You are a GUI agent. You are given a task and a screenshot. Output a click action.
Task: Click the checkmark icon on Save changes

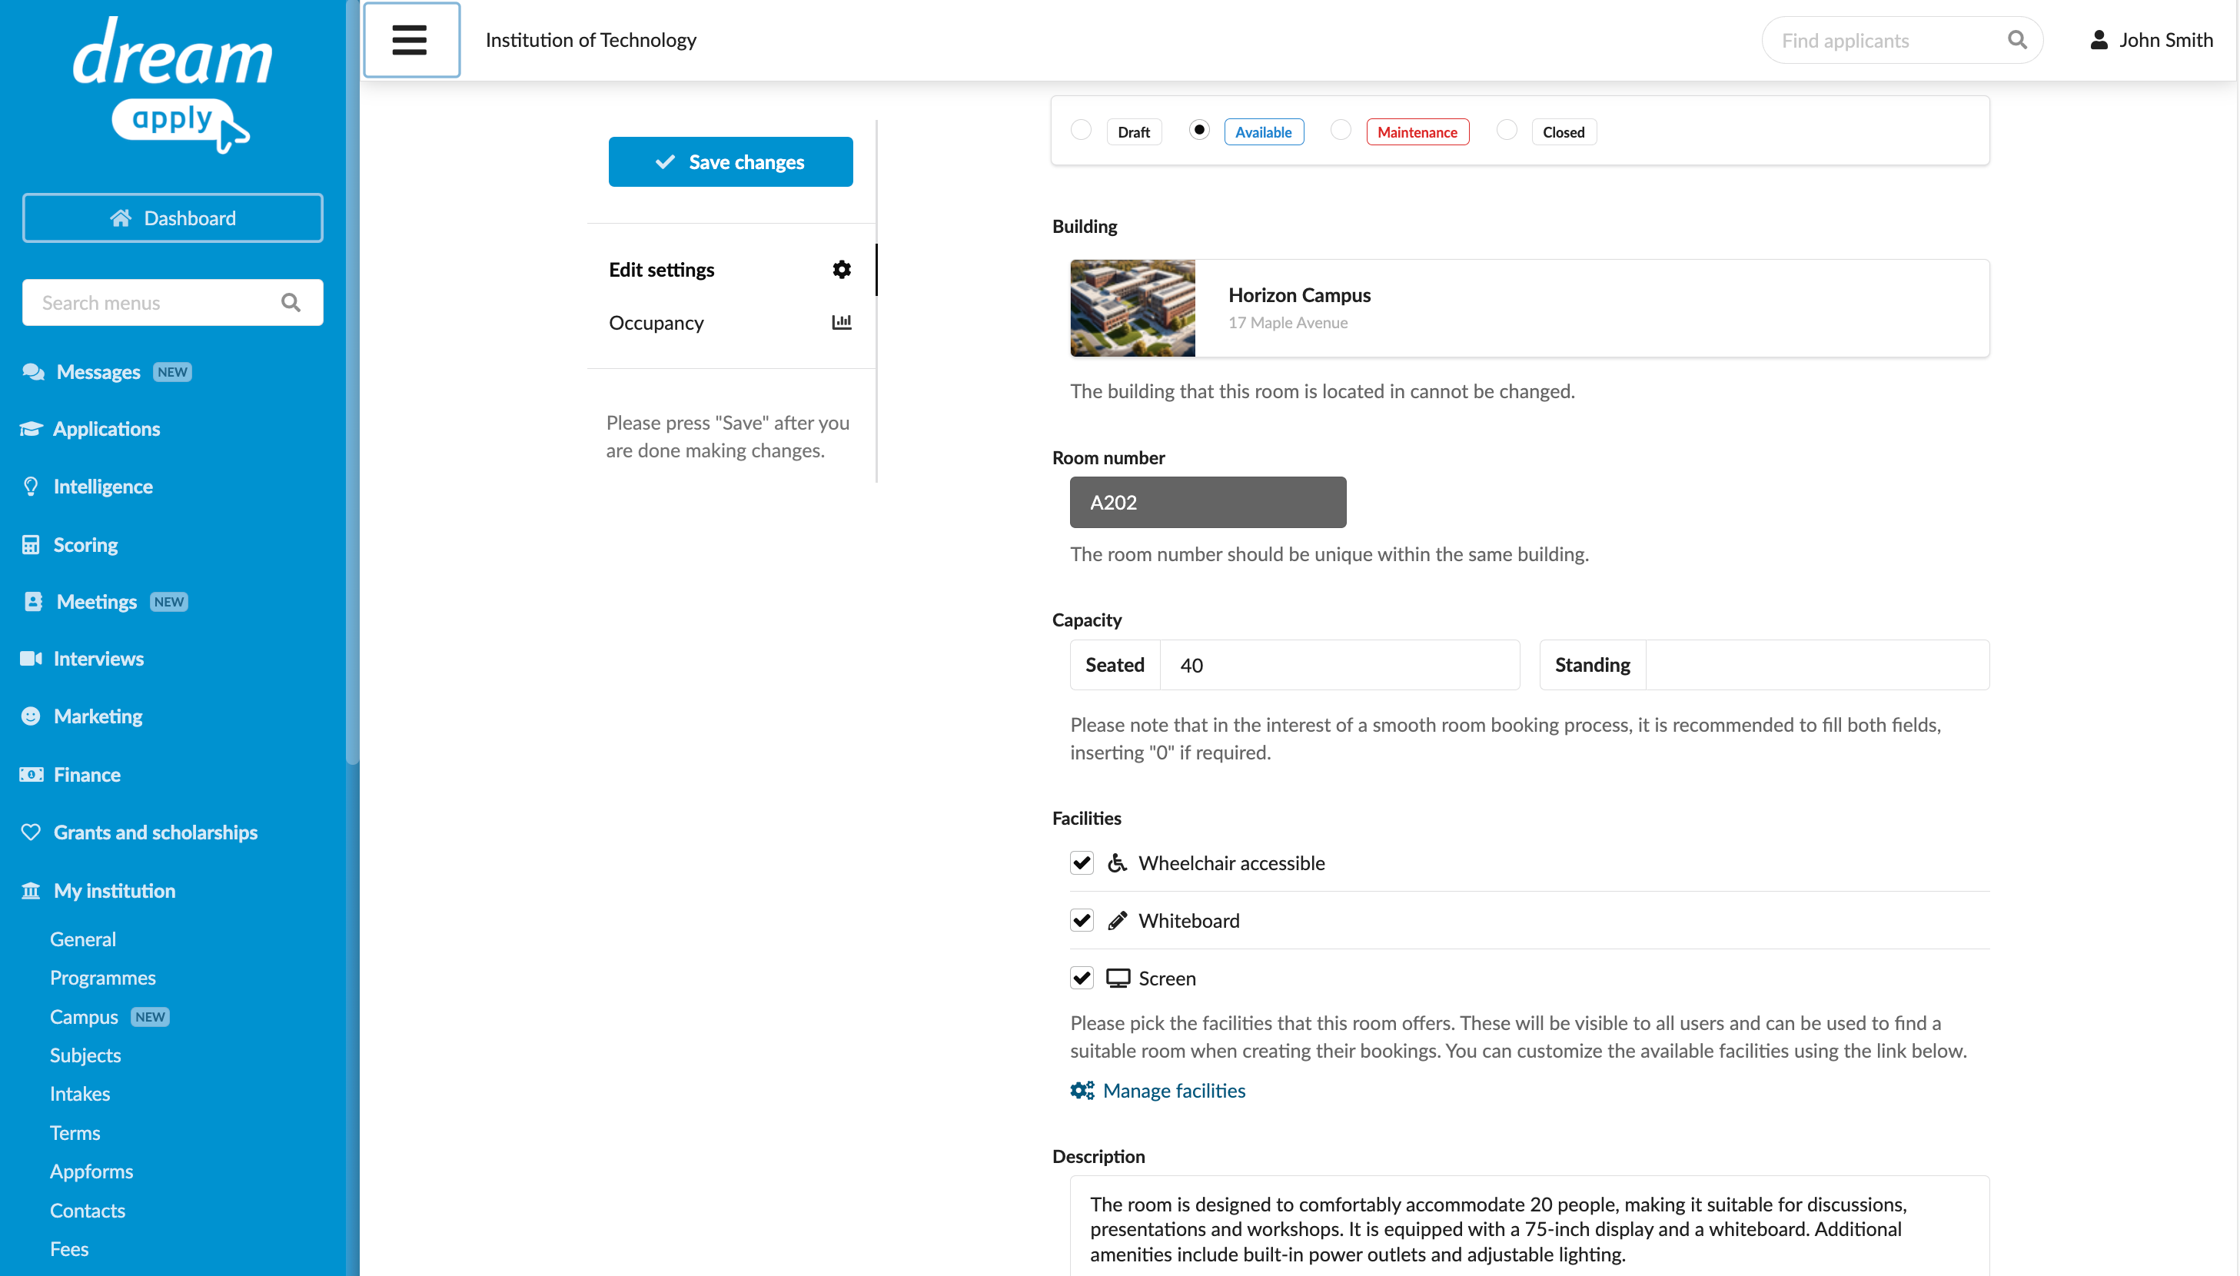(665, 162)
